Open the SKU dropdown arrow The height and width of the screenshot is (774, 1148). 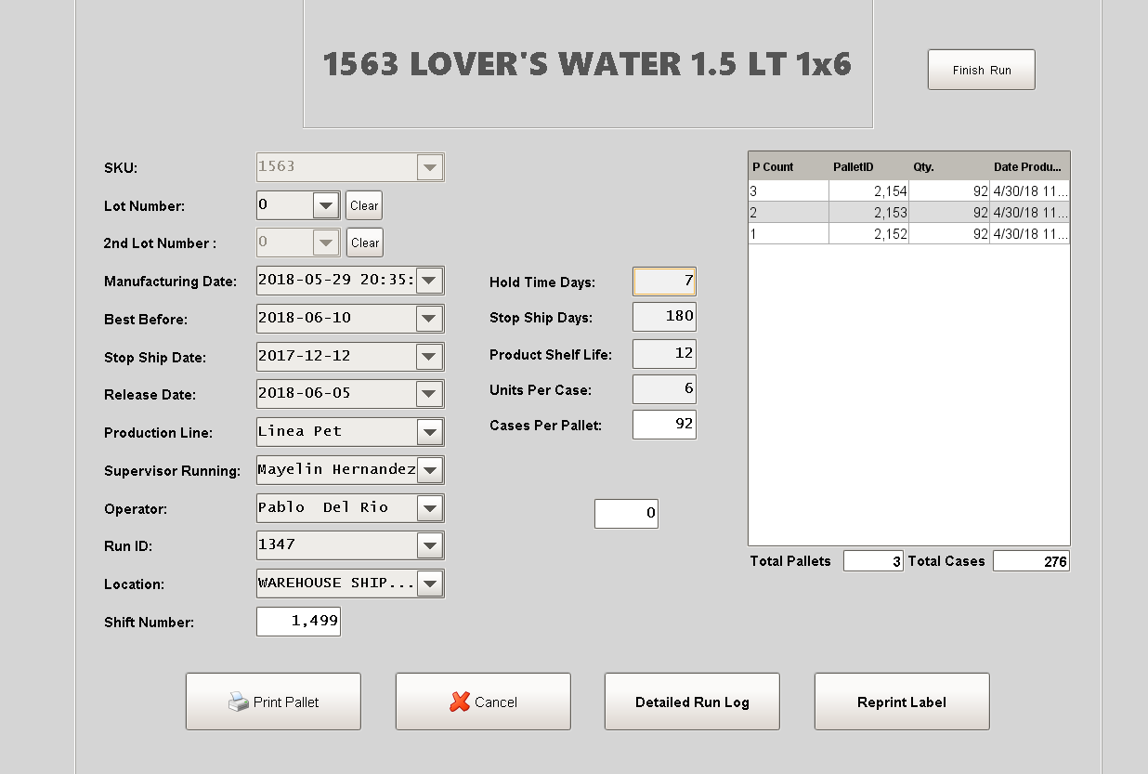tap(429, 167)
